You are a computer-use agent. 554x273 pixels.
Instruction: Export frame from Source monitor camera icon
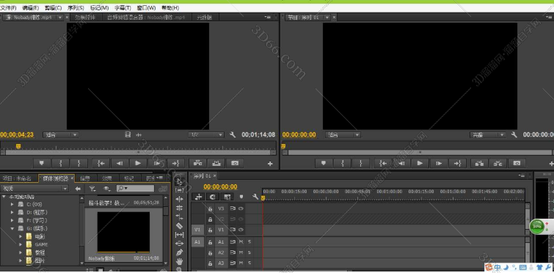235,163
